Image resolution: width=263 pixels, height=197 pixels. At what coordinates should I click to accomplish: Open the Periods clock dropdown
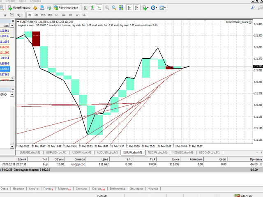tap(154, 8)
